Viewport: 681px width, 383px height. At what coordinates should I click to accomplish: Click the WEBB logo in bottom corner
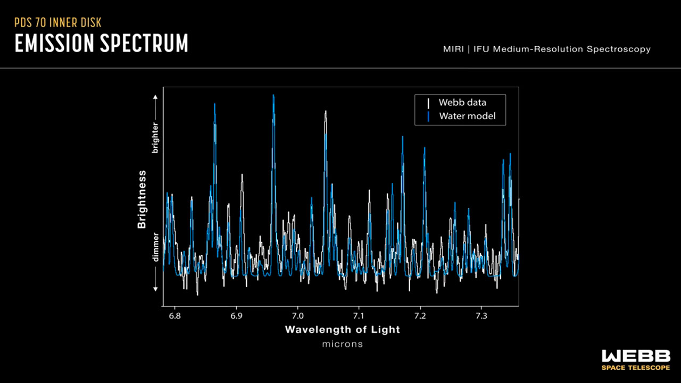[x=635, y=356]
